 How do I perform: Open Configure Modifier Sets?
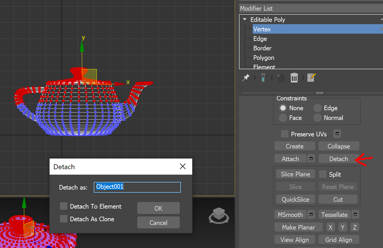click(311, 78)
